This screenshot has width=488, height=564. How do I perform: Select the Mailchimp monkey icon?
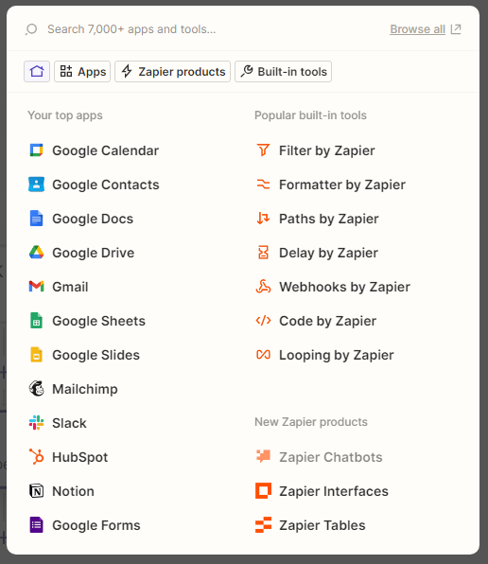(x=36, y=389)
